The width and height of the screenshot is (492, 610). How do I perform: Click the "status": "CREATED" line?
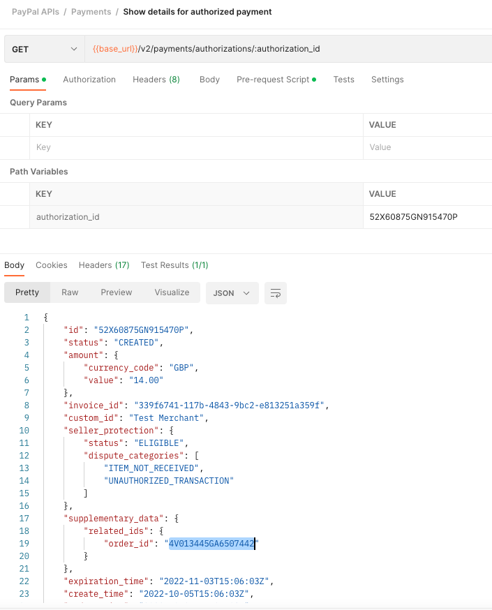tap(113, 343)
